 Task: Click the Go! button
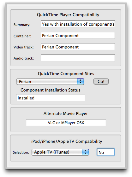pyautogui.click(x=101, y=81)
